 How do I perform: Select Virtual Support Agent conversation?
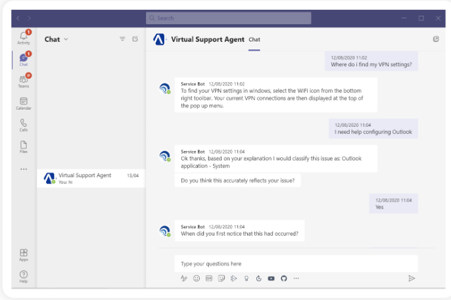click(91, 178)
